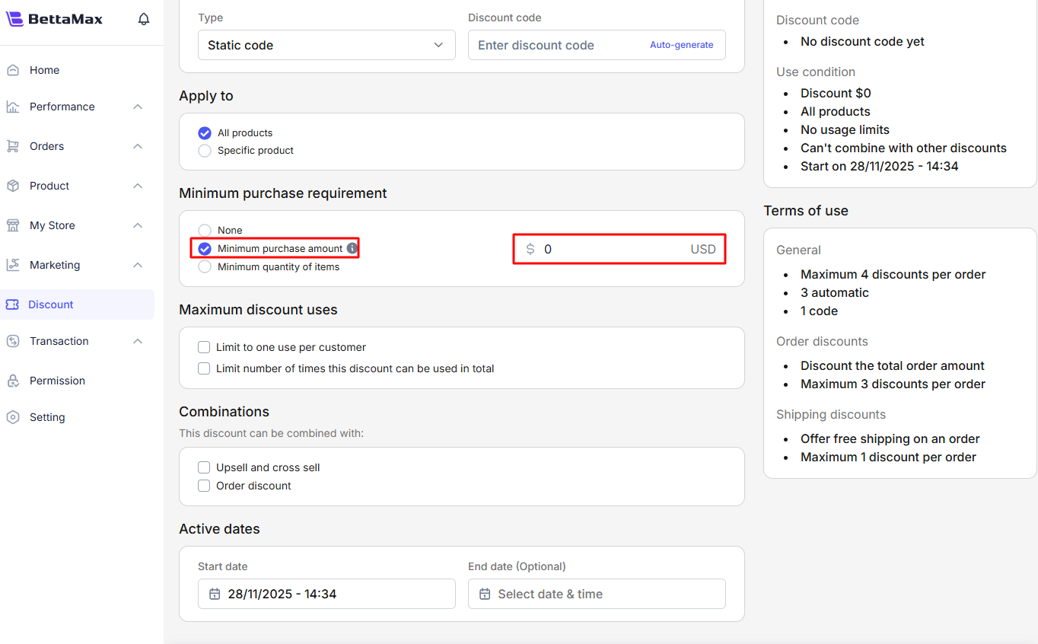Click the Orders cart icon
The width and height of the screenshot is (1038, 644).
(14, 145)
